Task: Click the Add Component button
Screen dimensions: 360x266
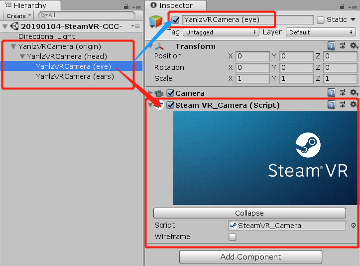Action: [x=251, y=257]
